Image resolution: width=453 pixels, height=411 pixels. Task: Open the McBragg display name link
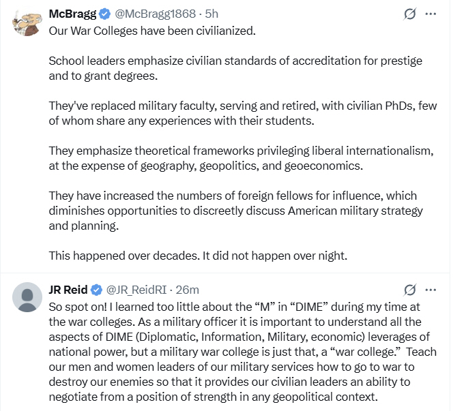(x=72, y=14)
